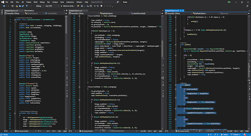Collapse the climb() method outline in right pane
Image resolution: width=251 pixels, height=136 pixels.
[176, 44]
